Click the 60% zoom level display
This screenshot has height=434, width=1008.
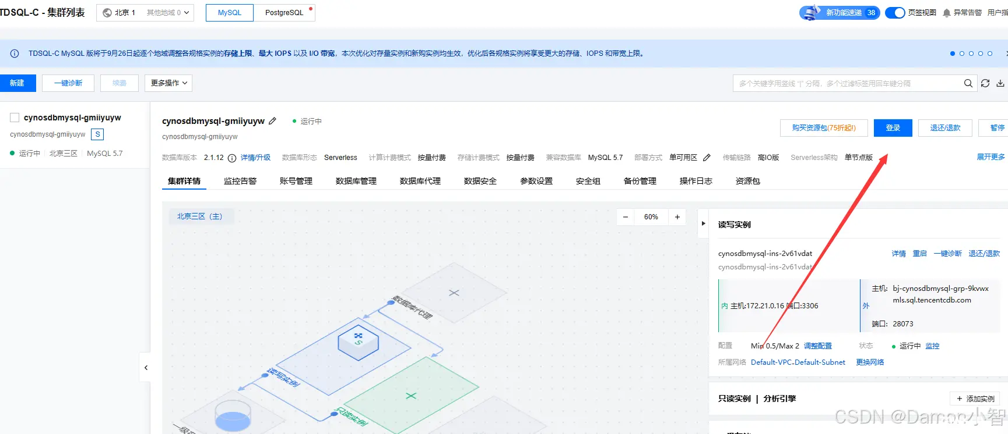tap(651, 217)
